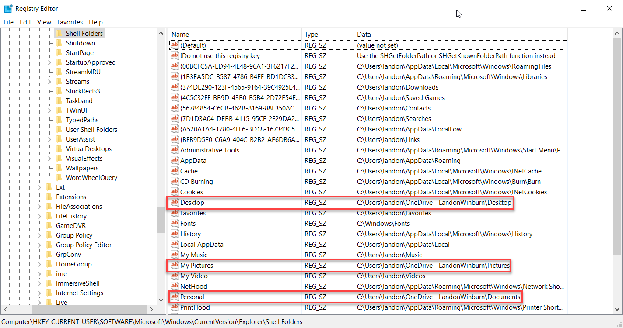
Task: Click the Wallpapers key folder icon
Action: point(59,168)
